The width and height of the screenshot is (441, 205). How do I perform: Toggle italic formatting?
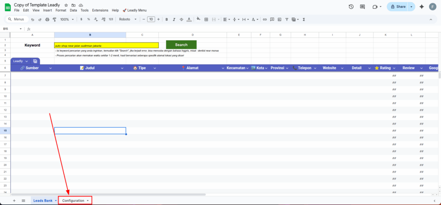click(173, 19)
